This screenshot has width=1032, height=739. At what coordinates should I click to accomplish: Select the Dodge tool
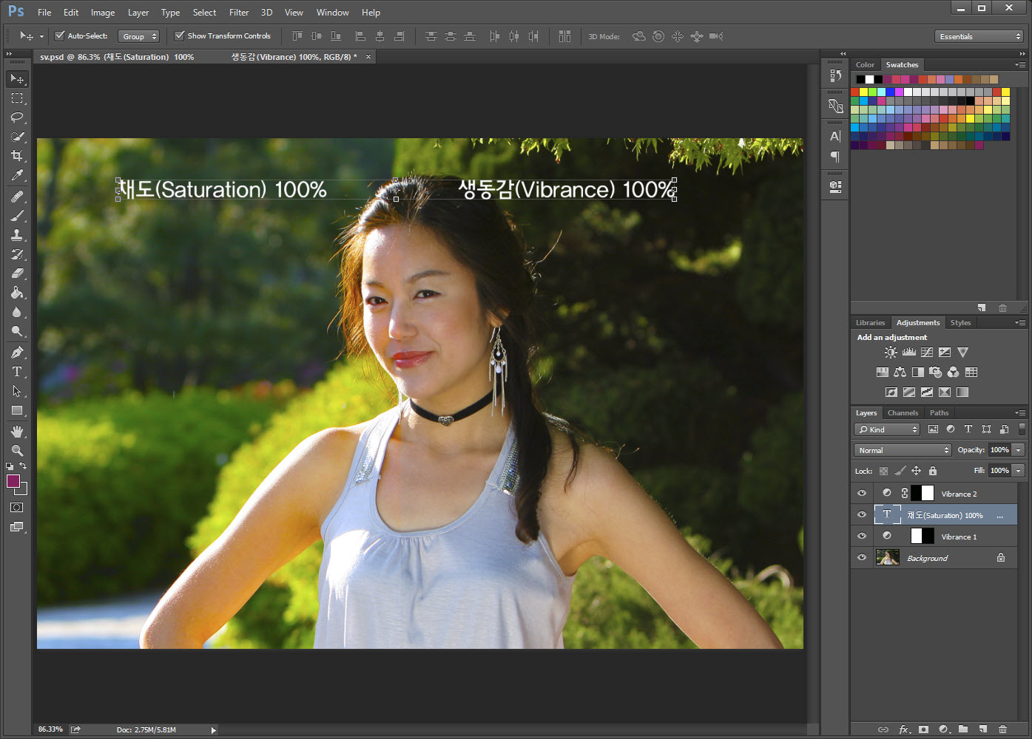click(x=17, y=331)
